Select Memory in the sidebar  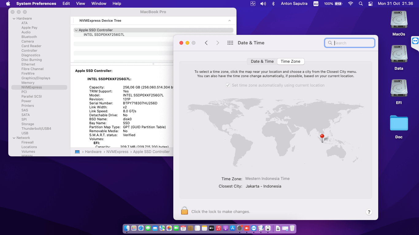28,83
